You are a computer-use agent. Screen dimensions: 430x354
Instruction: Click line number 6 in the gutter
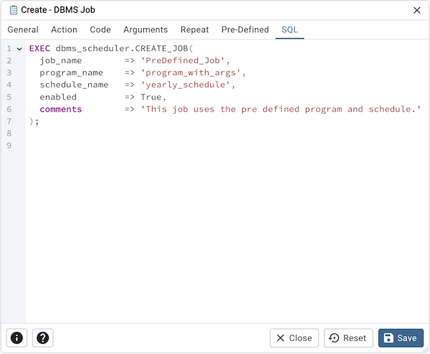pos(9,110)
